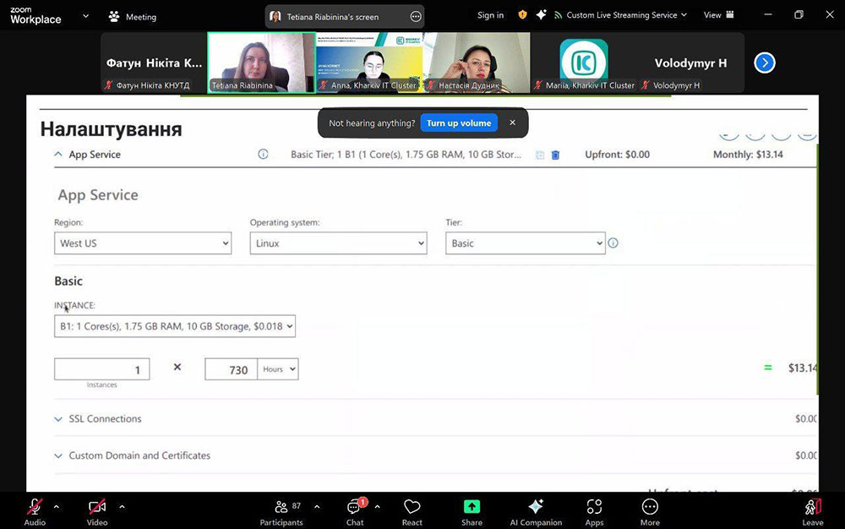Click the Налаштування heading
This screenshot has height=529, width=845.
(x=111, y=129)
